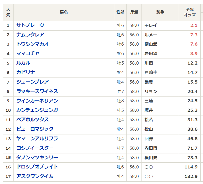
Task: Select horse link ママコチャ
Action: pos(28,54)
